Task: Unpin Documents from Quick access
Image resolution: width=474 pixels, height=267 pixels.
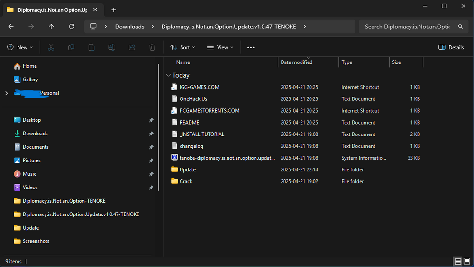Action: [x=151, y=147]
